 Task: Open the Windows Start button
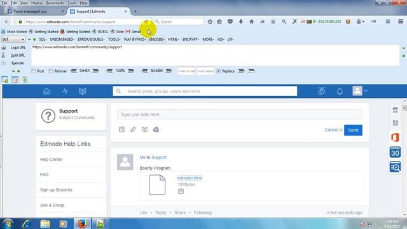[x=8, y=223]
